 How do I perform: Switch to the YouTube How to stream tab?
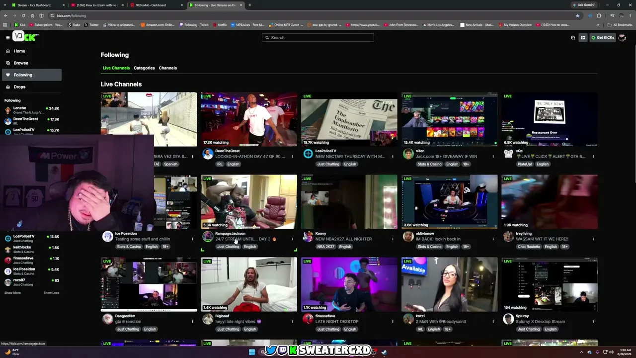96,5
